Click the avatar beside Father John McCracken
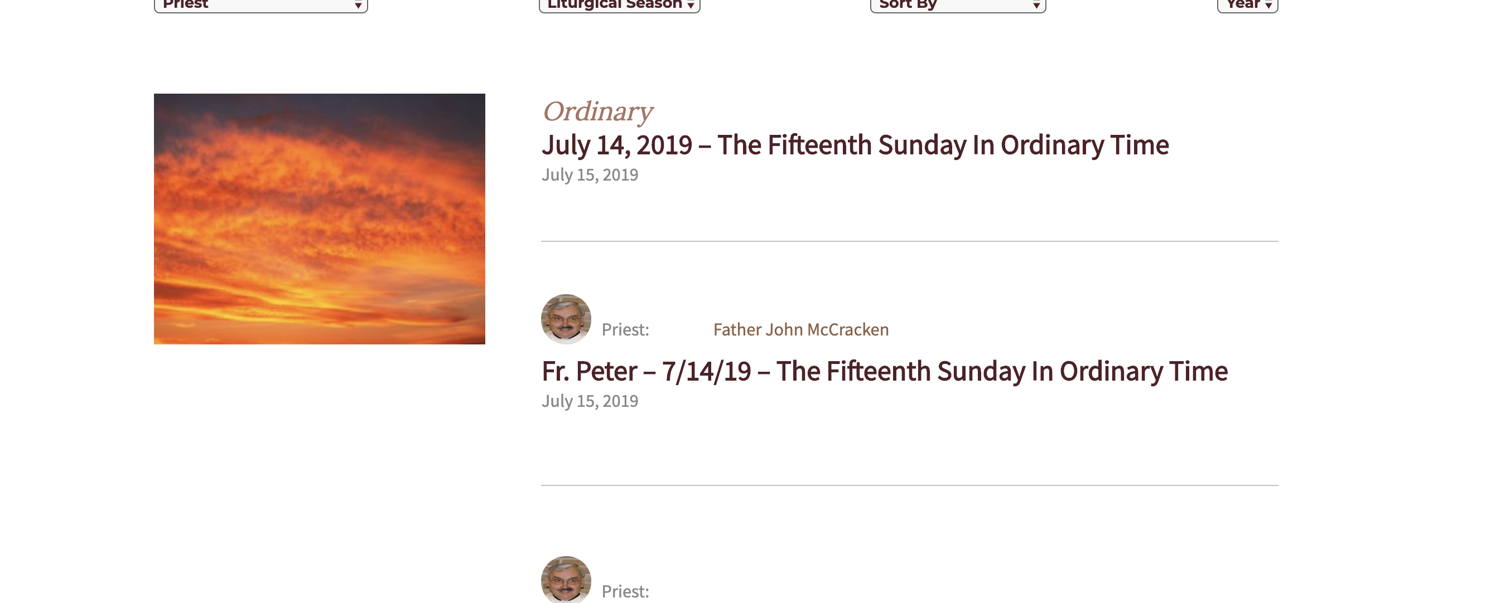The width and height of the screenshot is (1486, 603). [566, 319]
